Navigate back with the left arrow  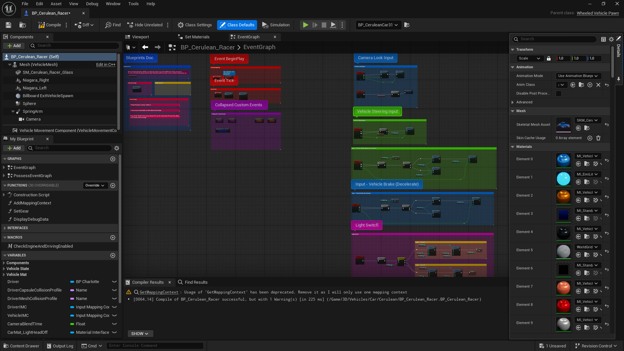tap(145, 47)
